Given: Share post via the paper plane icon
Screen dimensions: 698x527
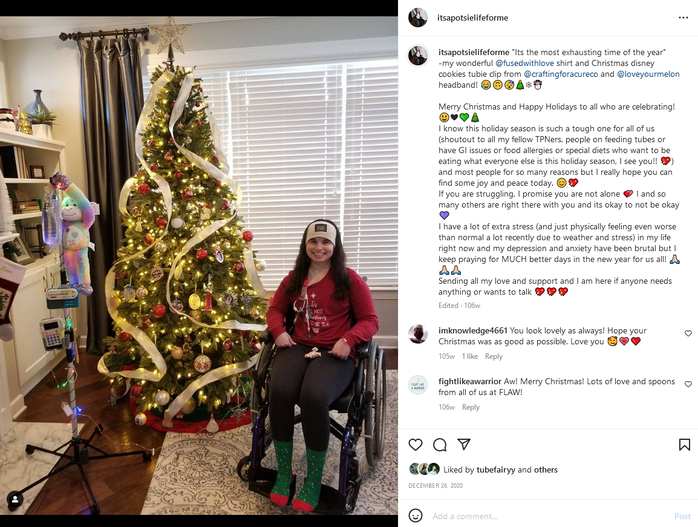Looking at the screenshot, I should [464, 444].
